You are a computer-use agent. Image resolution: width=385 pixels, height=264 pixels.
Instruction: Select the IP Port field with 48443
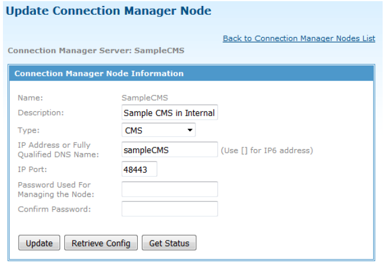click(139, 169)
